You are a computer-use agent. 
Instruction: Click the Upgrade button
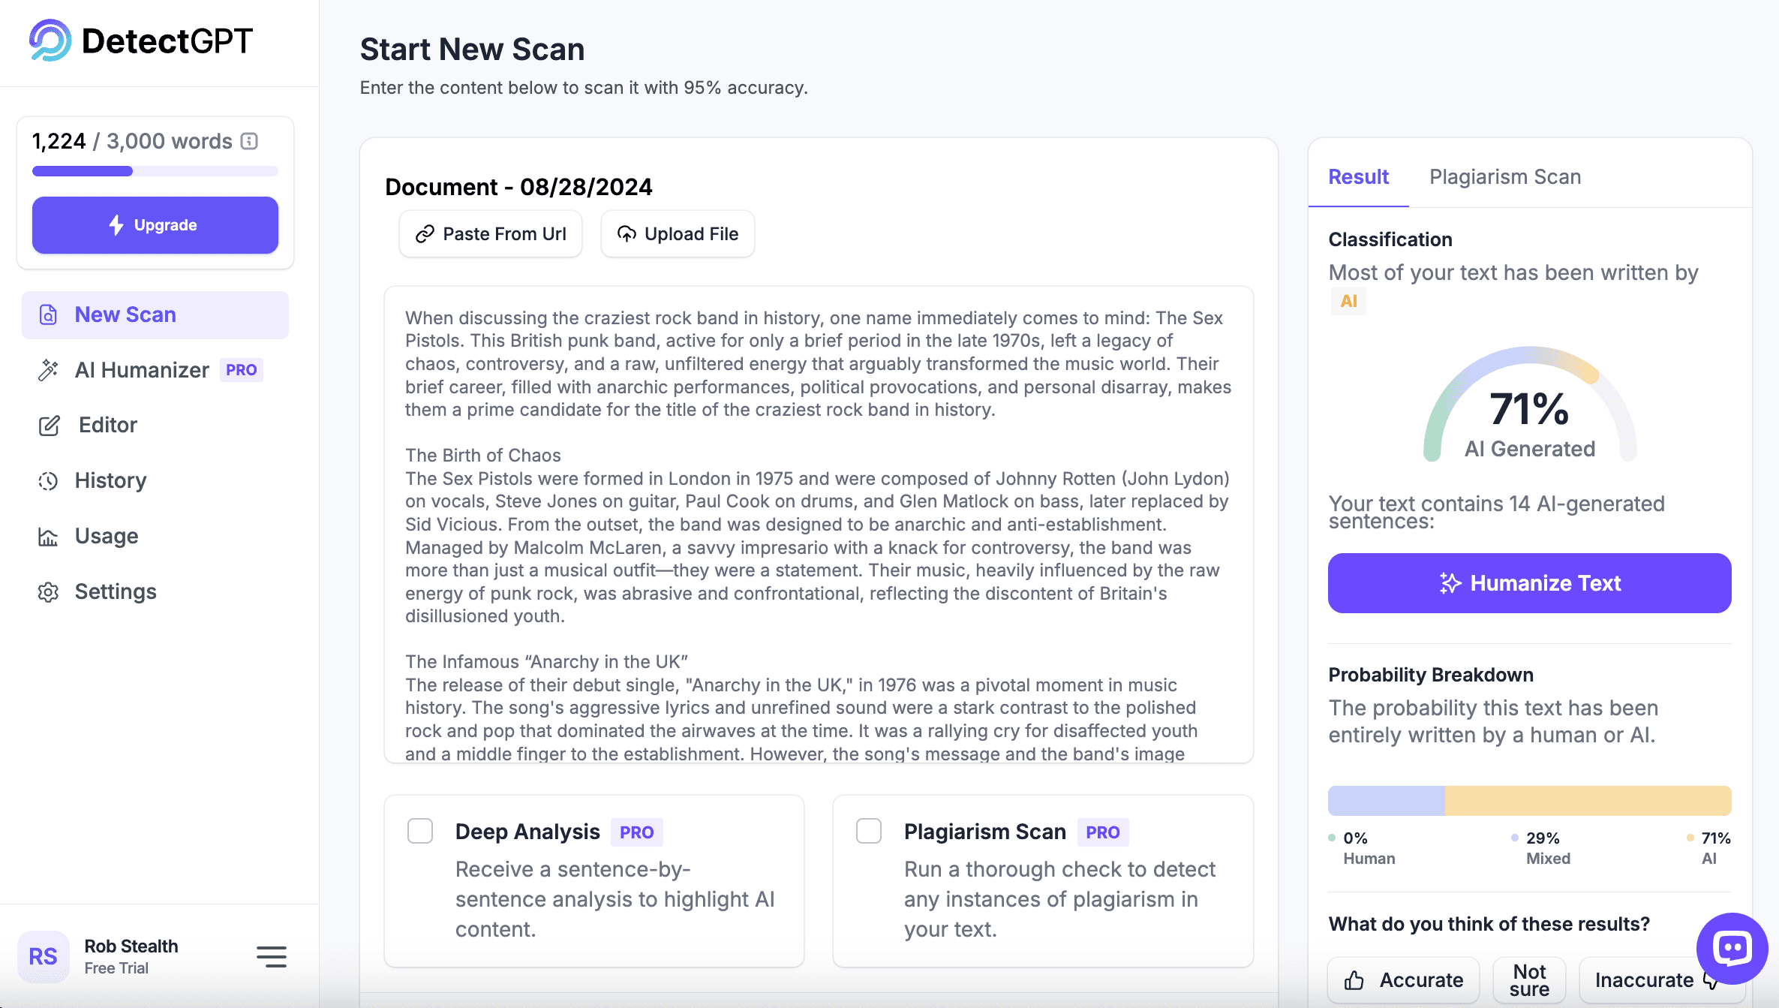(x=155, y=225)
